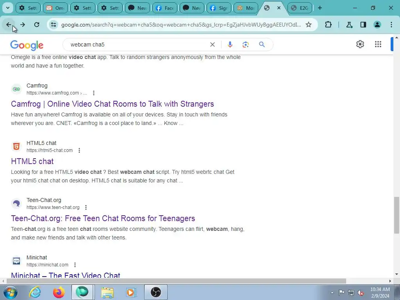The width and height of the screenshot is (400, 300).
Task: Click the Minichat site favicon
Action: [16, 261]
